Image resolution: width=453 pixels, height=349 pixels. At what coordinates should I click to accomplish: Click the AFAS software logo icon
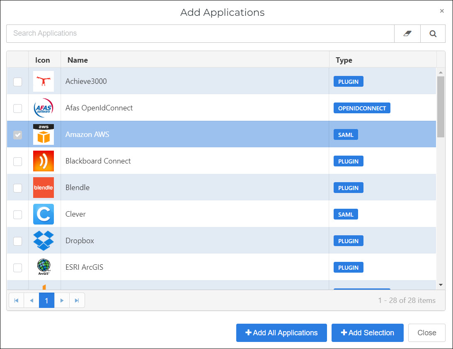[44, 108]
